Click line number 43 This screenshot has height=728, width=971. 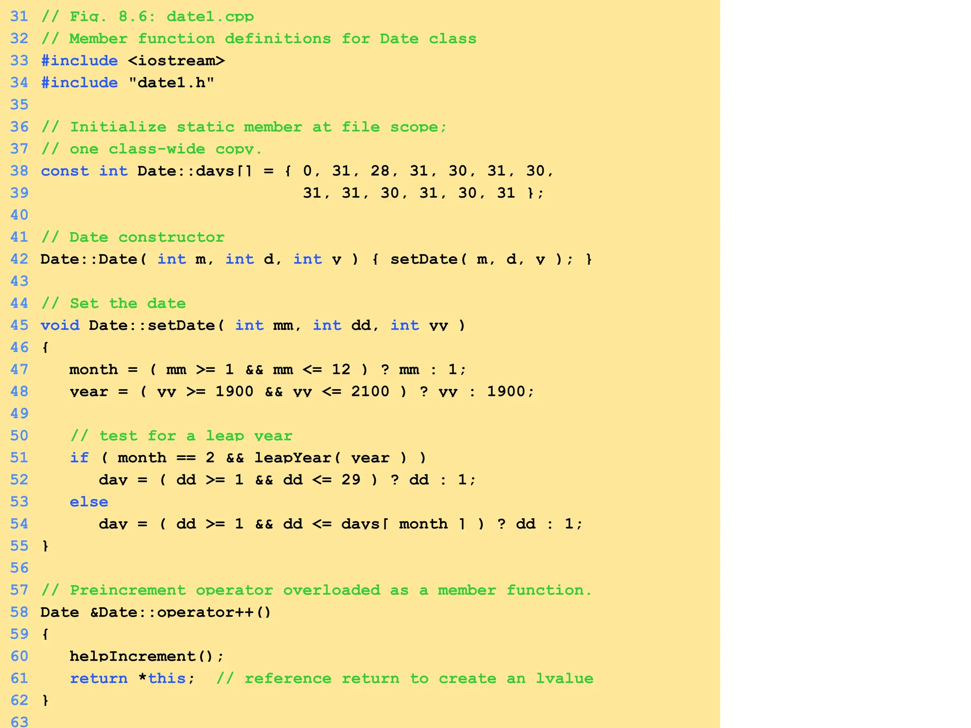pyautogui.click(x=19, y=281)
